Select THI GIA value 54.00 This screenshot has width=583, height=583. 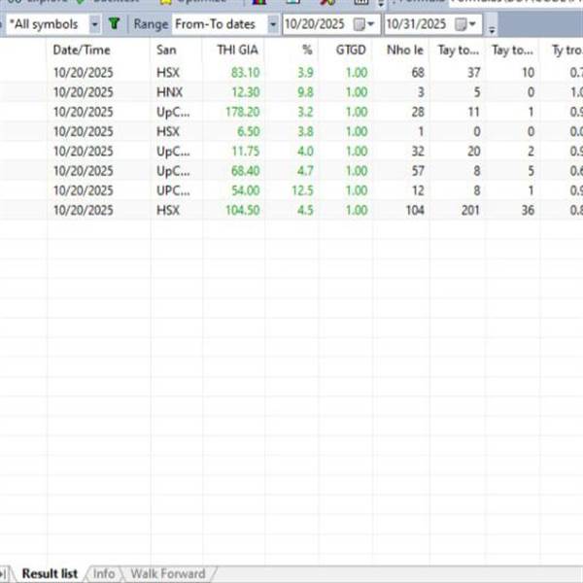(x=245, y=190)
